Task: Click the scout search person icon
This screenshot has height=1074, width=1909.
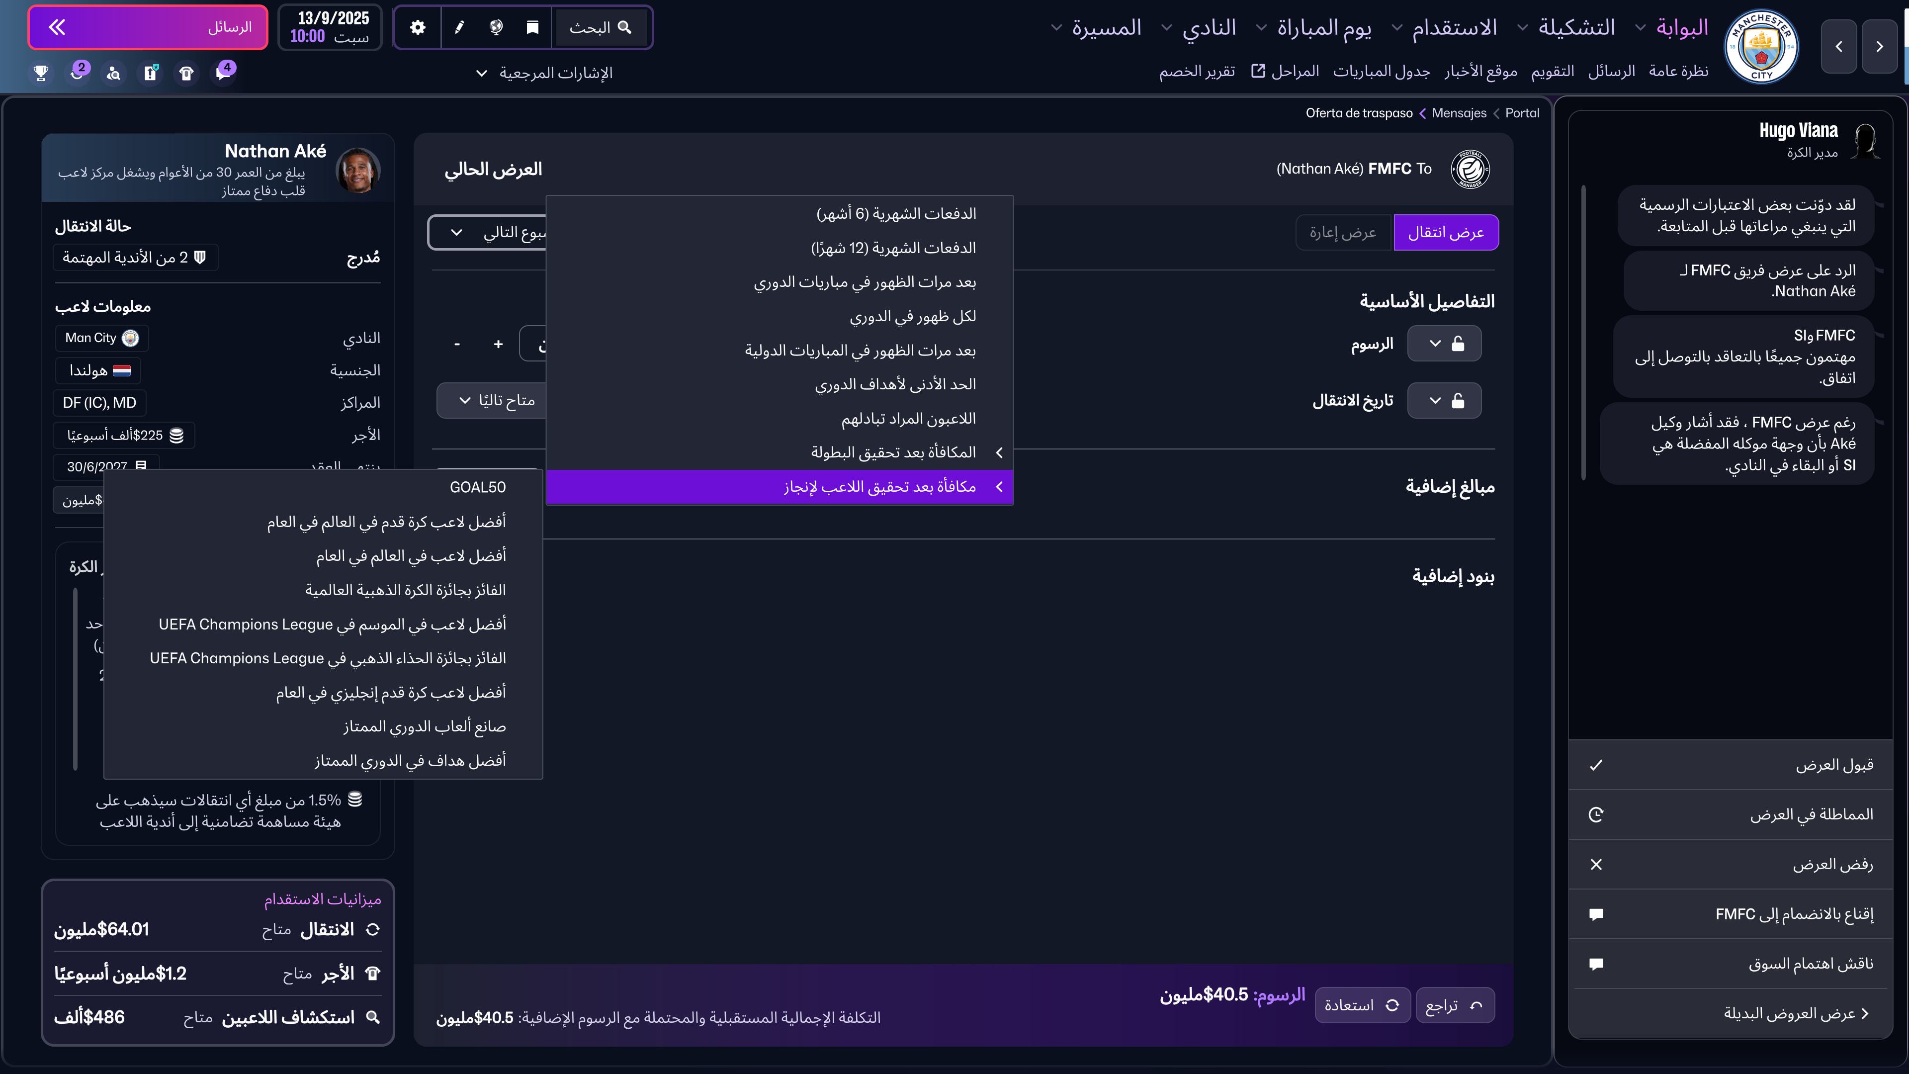Action: click(113, 74)
